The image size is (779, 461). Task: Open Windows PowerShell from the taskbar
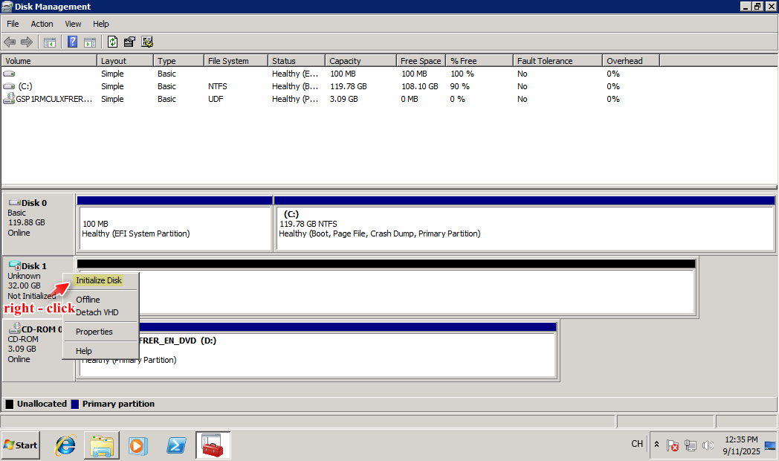click(x=176, y=445)
